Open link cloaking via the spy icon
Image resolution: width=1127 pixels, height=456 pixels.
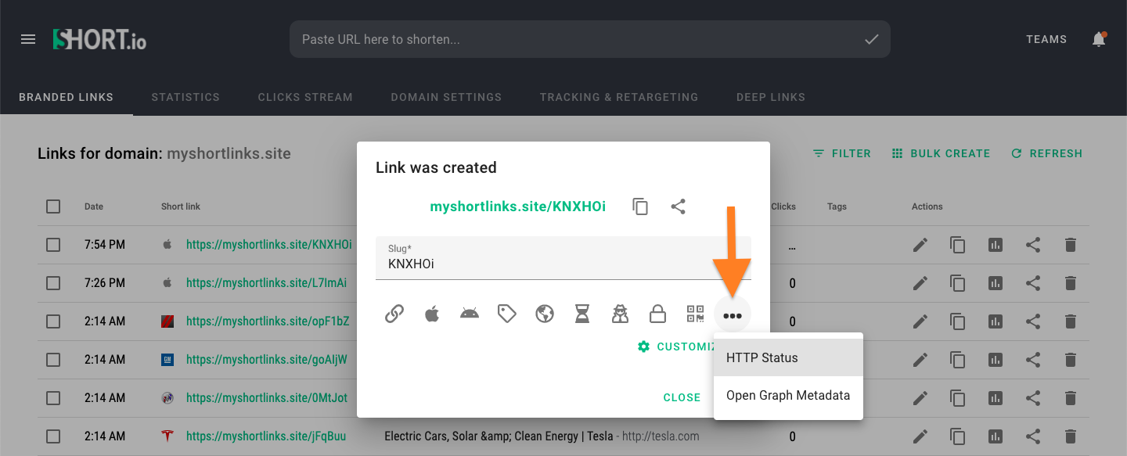(x=619, y=313)
